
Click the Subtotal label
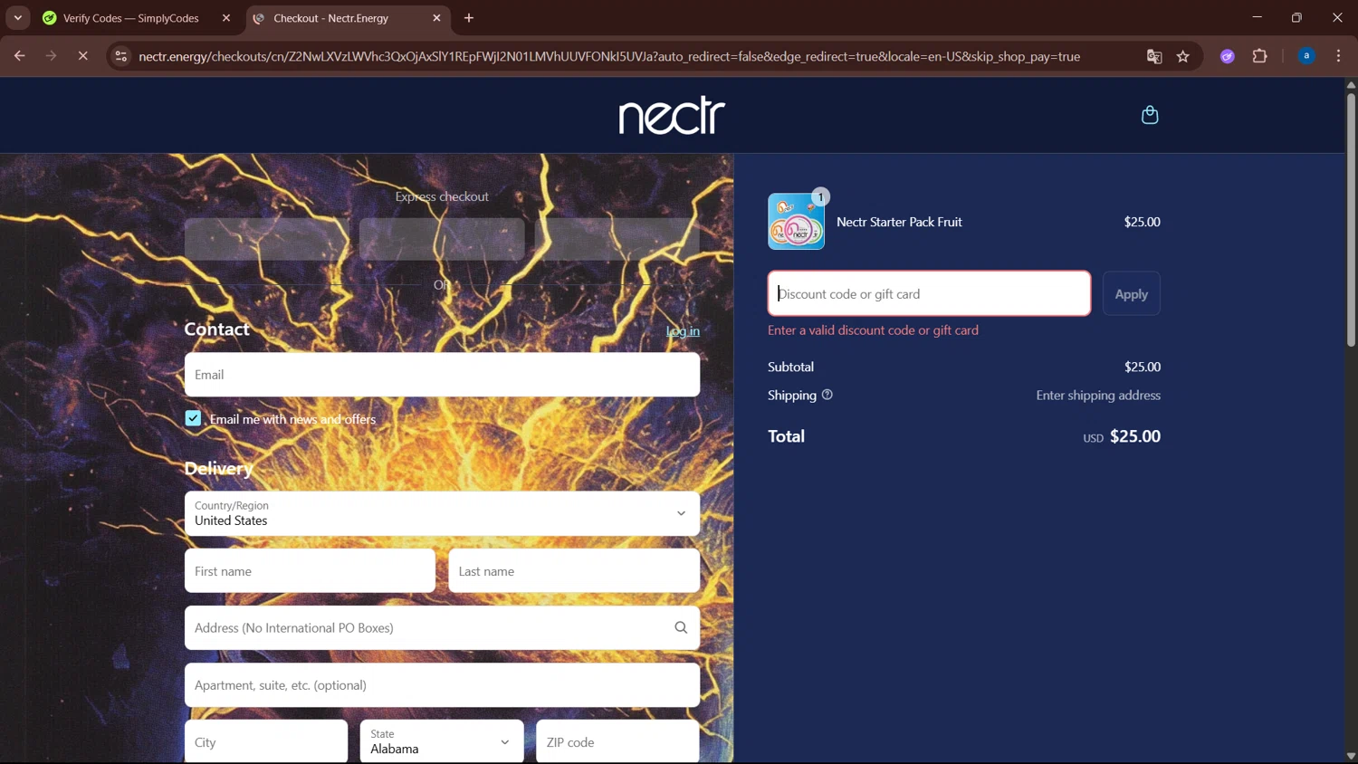point(790,367)
